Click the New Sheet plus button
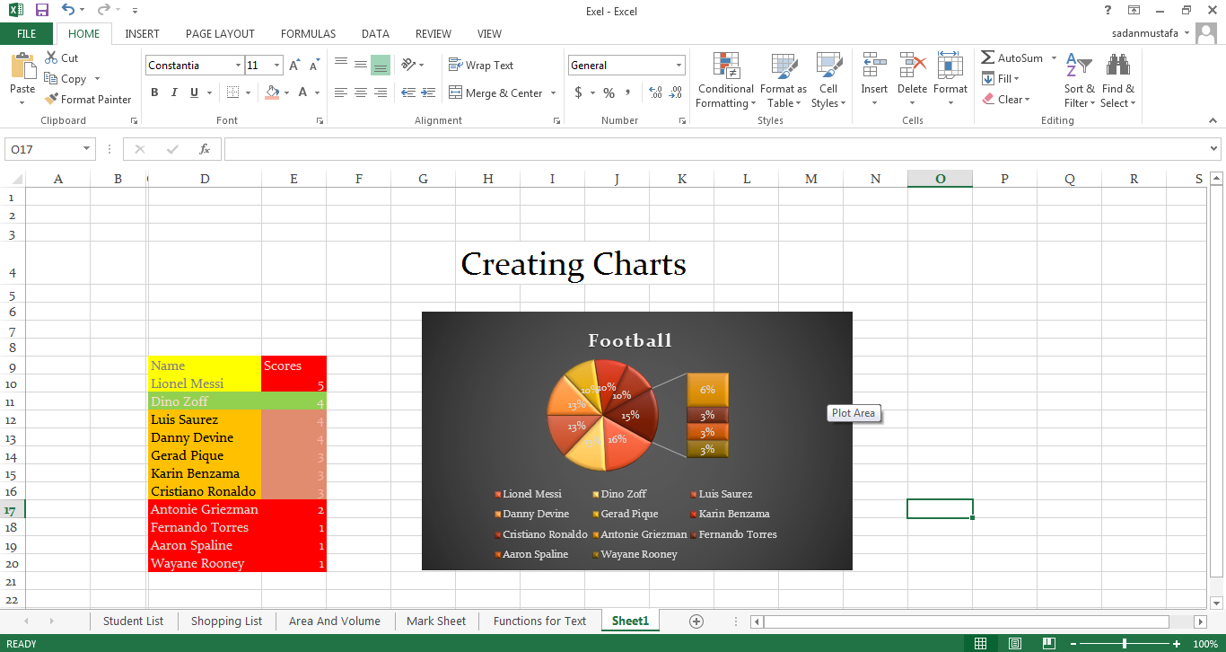Screen dimensions: 1226x652 [696, 621]
